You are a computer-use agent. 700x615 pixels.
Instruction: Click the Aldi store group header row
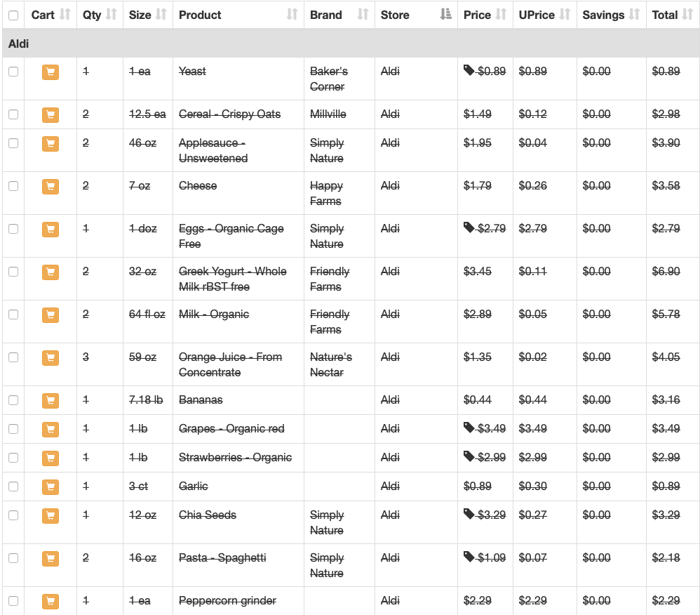point(351,44)
